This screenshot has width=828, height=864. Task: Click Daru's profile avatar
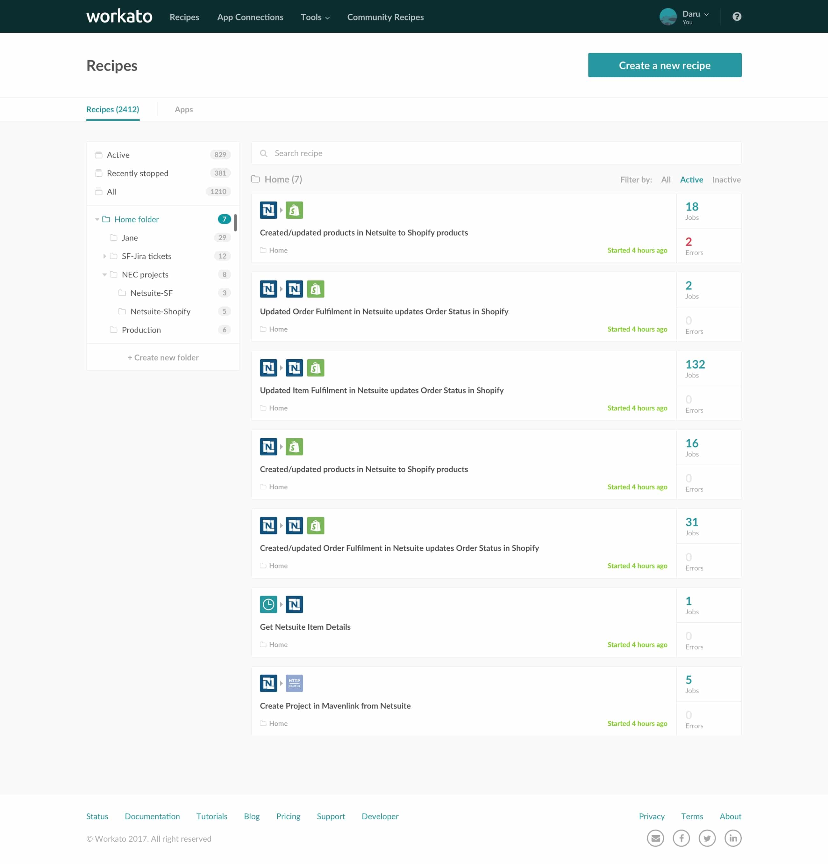coord(668,17)
